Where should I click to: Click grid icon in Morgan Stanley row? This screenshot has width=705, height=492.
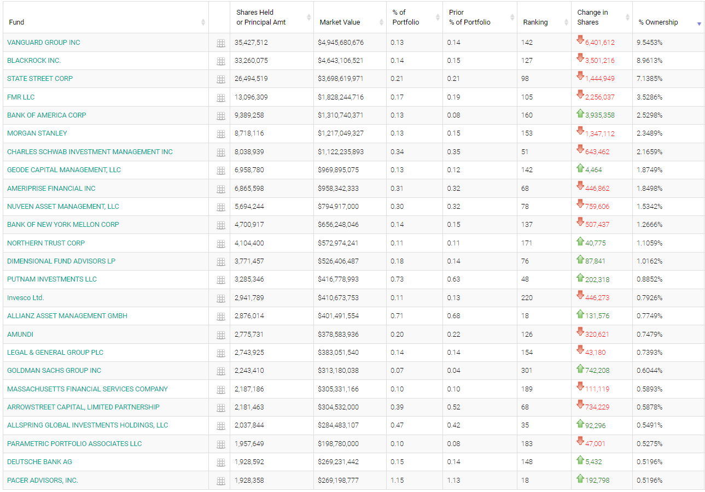(x=221, y=134)
